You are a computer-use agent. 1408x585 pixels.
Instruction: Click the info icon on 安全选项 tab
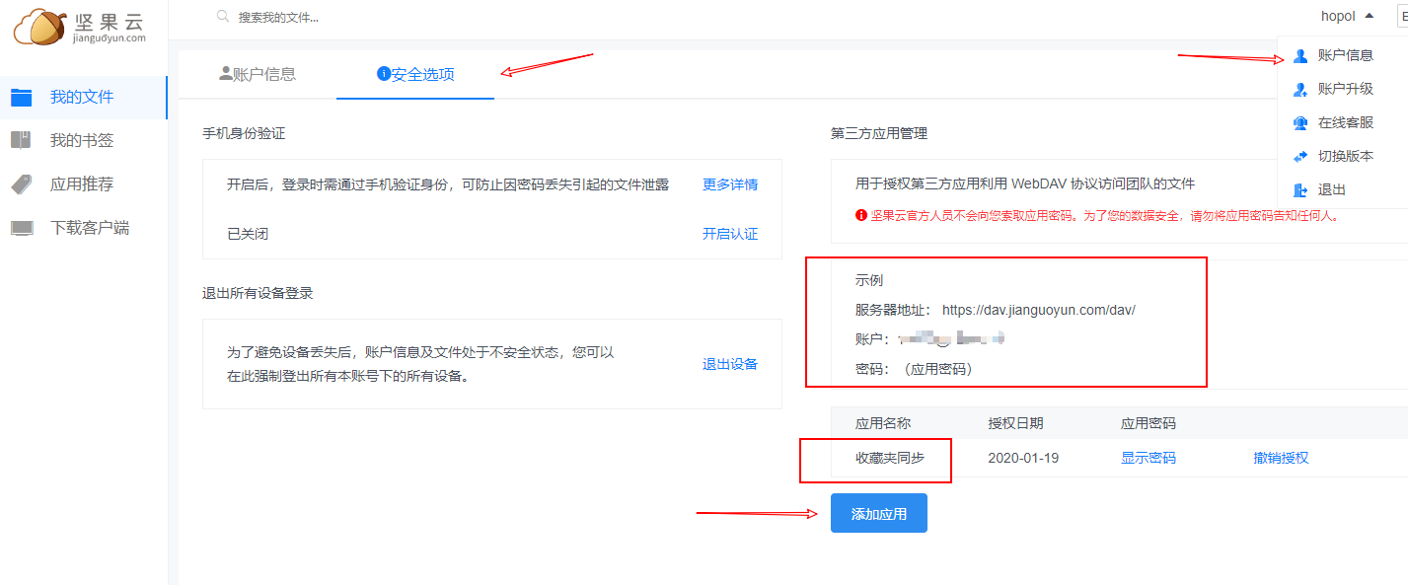(384, 73)
